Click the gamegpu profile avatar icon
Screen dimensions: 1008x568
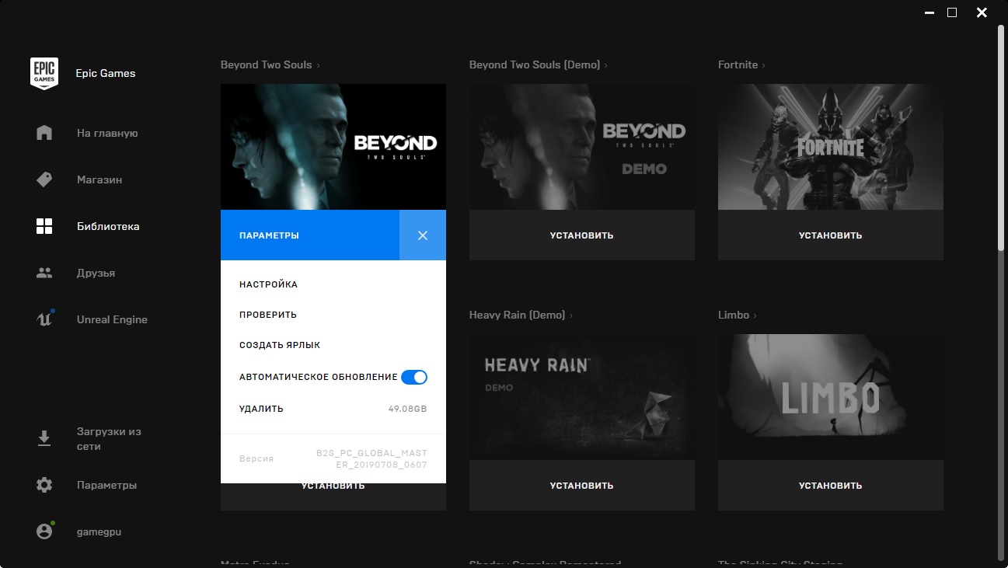pos(44,531)
